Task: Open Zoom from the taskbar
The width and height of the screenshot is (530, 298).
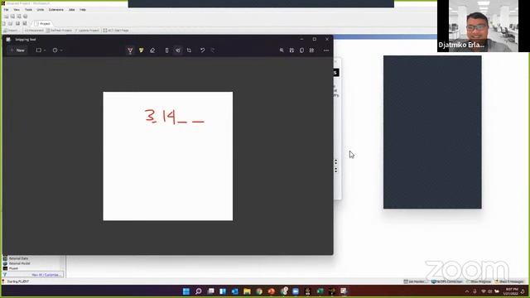Action: tap(296, 291)
